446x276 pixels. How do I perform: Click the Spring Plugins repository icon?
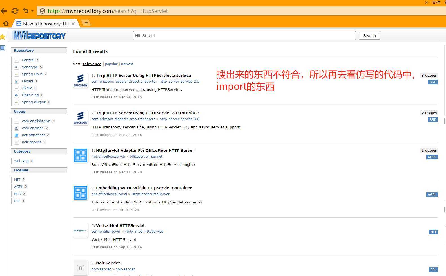tap(17, 102)
